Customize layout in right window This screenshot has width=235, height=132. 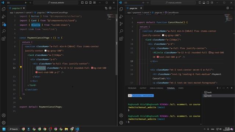[212, 3]
